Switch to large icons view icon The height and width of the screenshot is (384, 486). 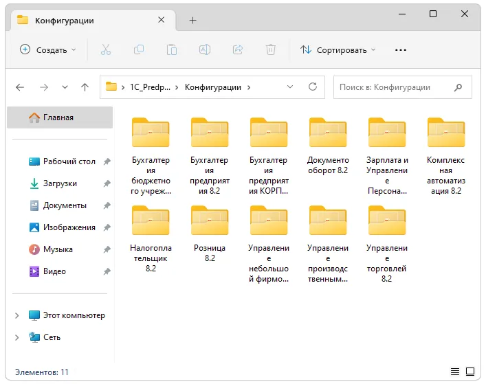click(x=470, y=372)
